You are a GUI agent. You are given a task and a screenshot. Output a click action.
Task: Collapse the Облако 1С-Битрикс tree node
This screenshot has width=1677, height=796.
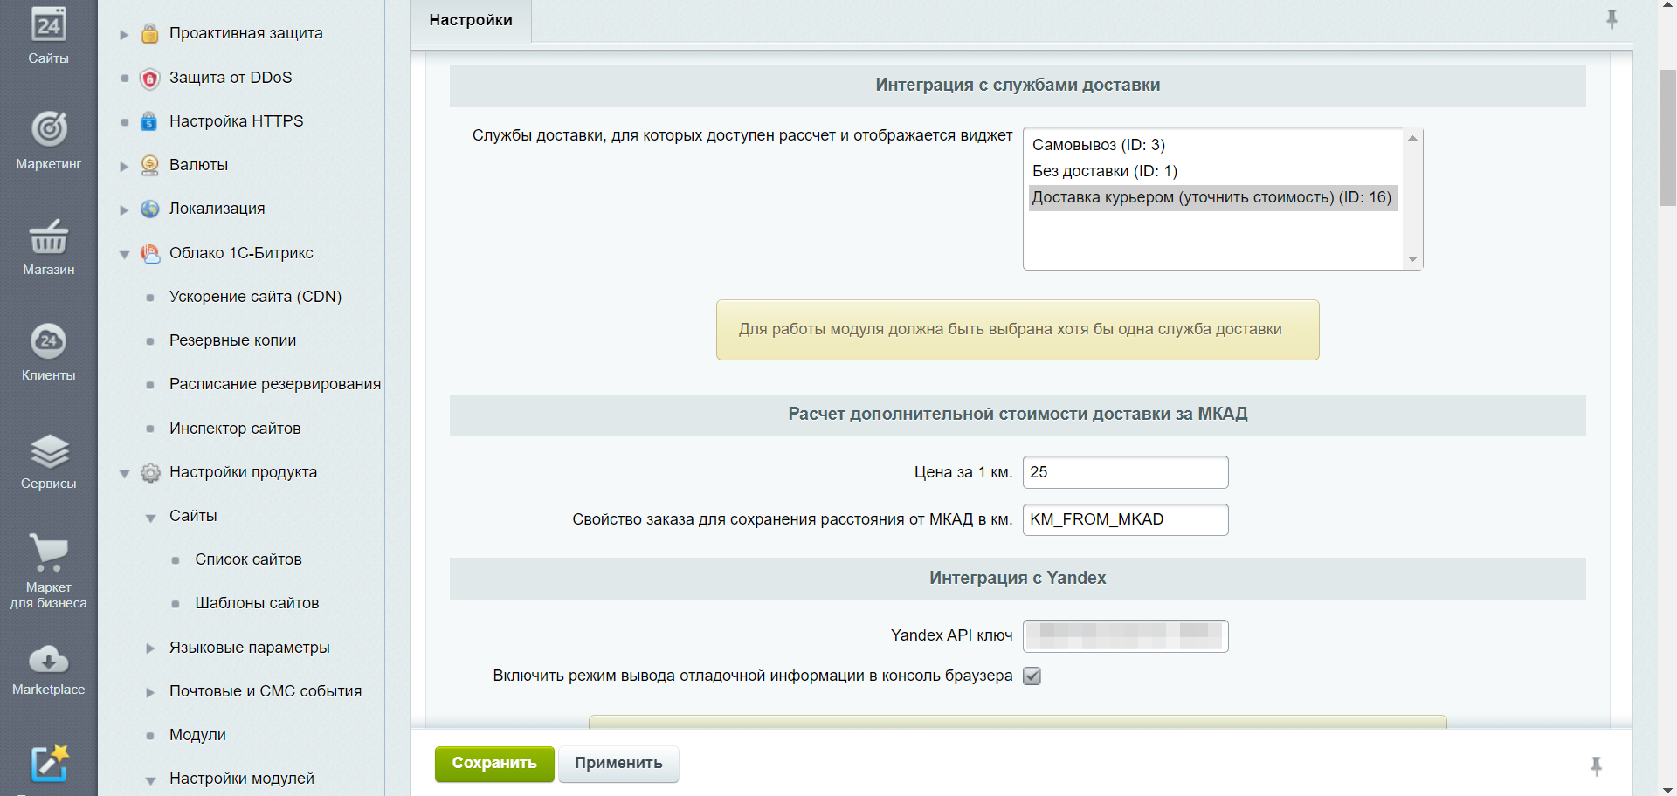[x=124, y=254]
